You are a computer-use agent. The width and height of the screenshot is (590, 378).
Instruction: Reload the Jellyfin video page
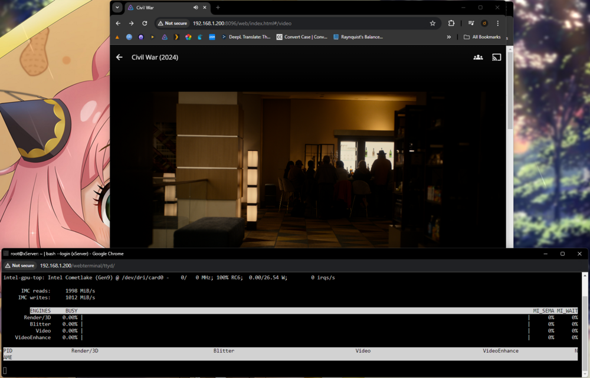point(145,24)
